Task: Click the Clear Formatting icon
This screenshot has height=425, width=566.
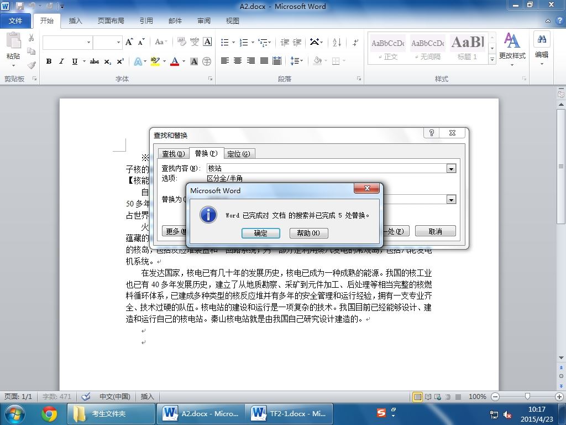Action: tap(181, 42)
